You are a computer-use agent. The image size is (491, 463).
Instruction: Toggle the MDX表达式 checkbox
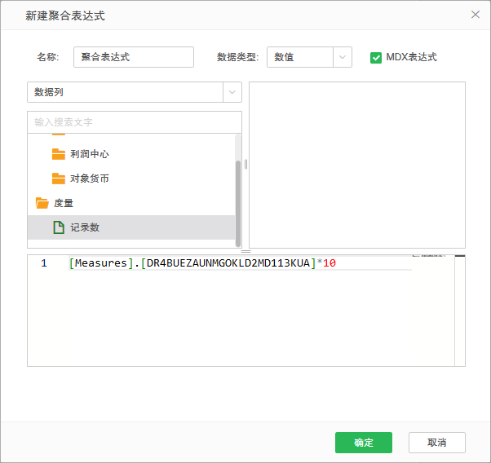376,57
